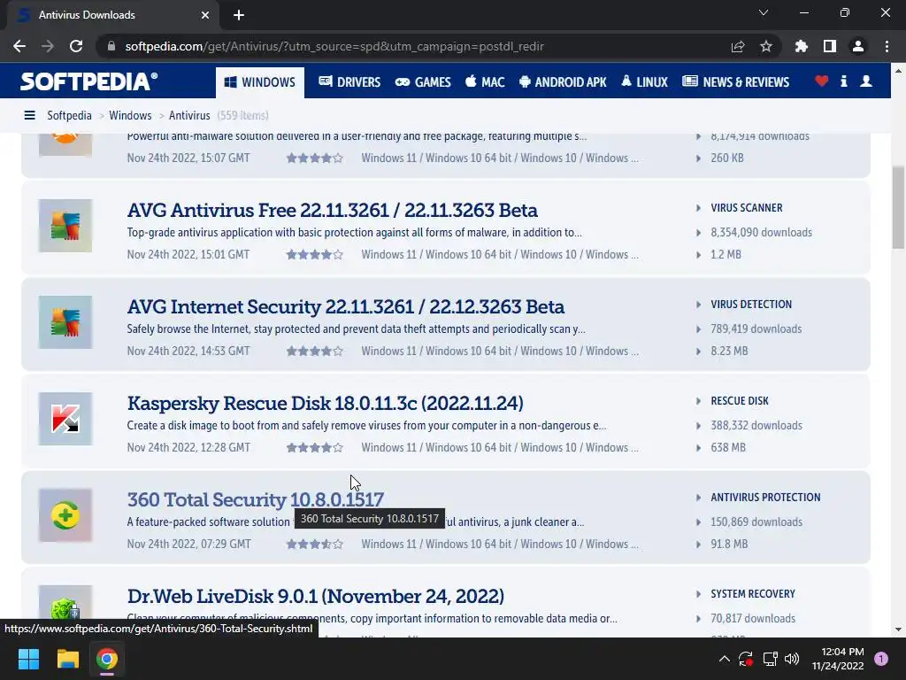Click the browser forward arrow
This screenshot has height=680, width=906.
click(48, 46)
